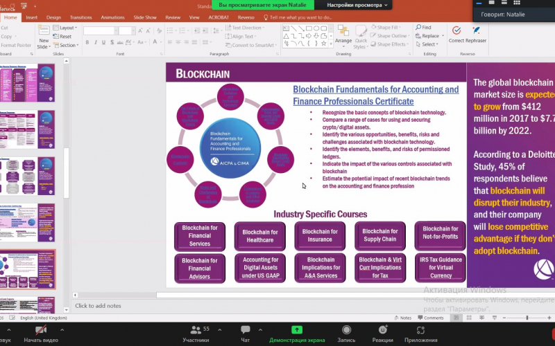Click Find in the Editing group
555x346 pixels.
coord(423,27)
